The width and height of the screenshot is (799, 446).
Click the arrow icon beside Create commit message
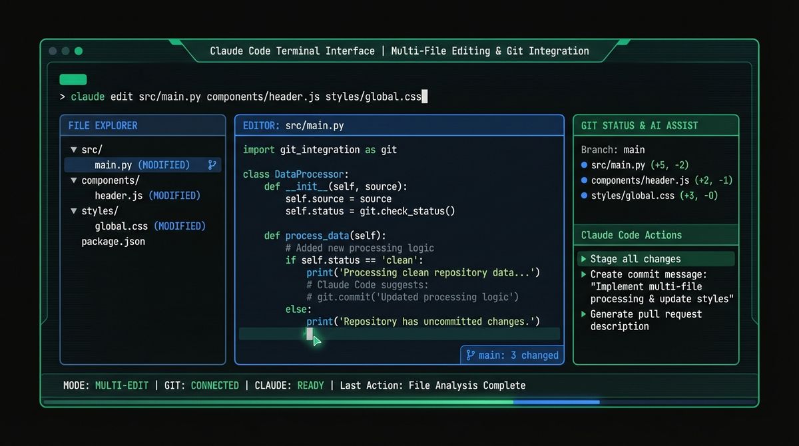(584, 274)
